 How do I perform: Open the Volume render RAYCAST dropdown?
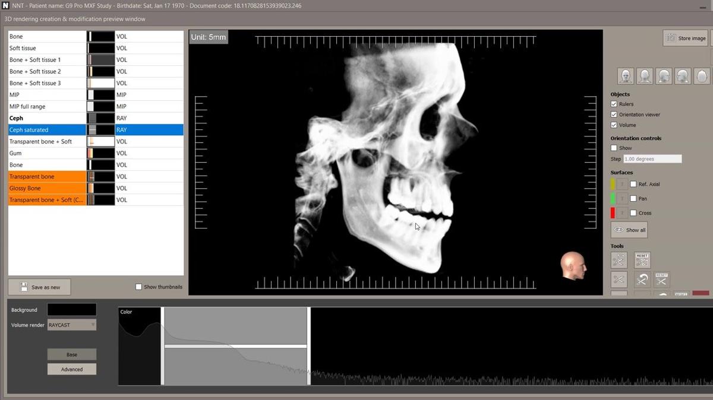71,325
